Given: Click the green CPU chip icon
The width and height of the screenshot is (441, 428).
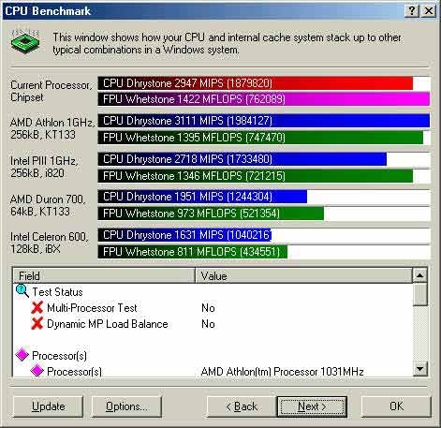Looking at the screenshot, I should 25,40.
